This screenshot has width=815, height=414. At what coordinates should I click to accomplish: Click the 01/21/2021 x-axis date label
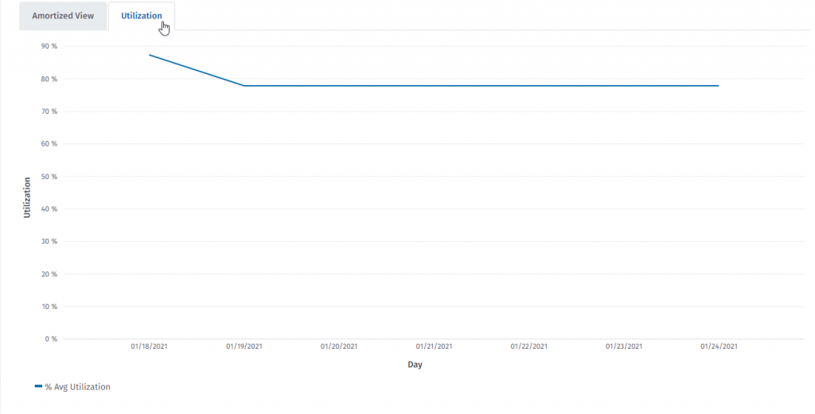tap(434, 346)
